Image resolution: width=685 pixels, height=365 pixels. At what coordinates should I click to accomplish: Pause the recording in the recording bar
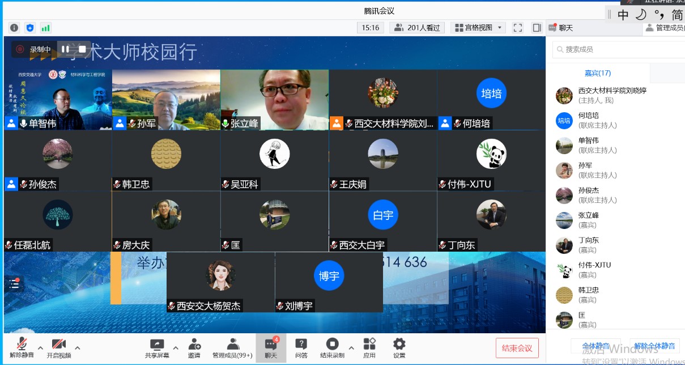pyautogui.click(x=65, y=49)
